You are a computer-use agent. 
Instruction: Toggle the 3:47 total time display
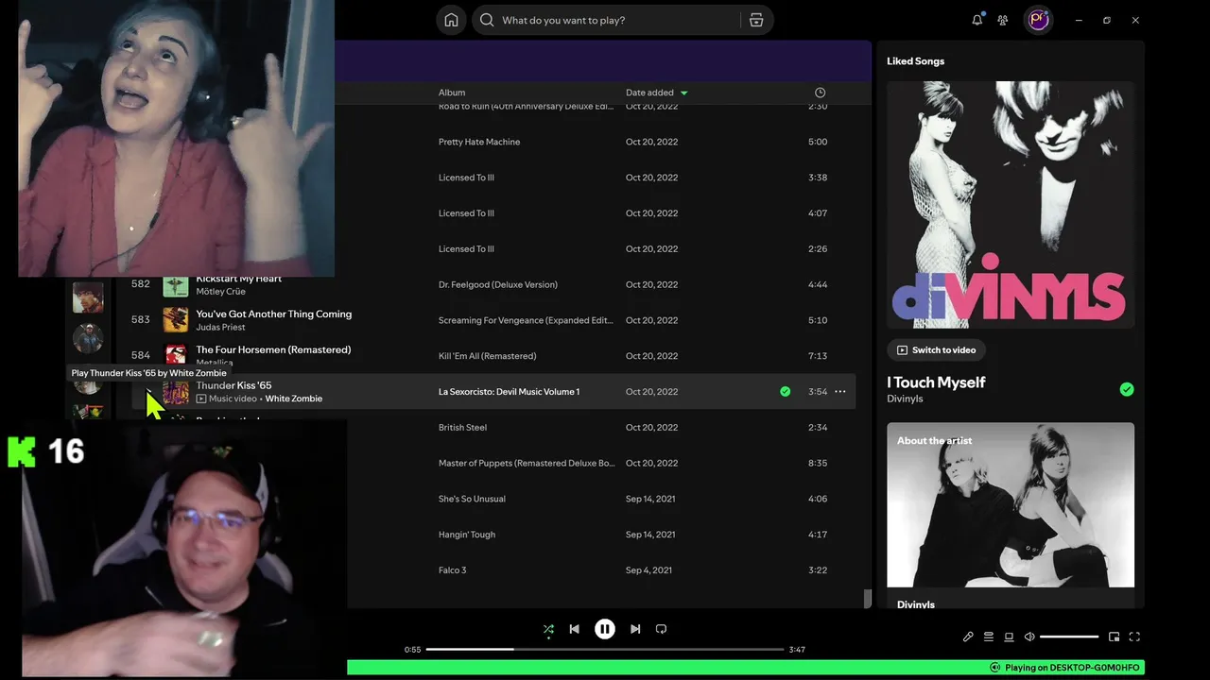coord(797,650)
